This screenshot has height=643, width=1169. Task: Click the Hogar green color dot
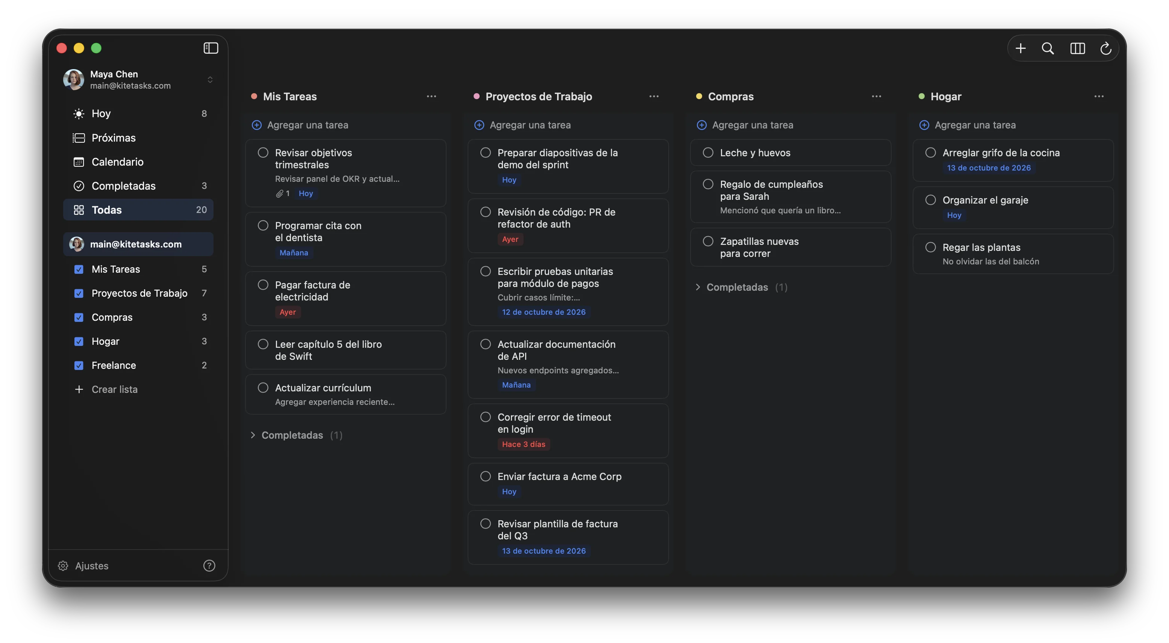click(x=921, y=96)
